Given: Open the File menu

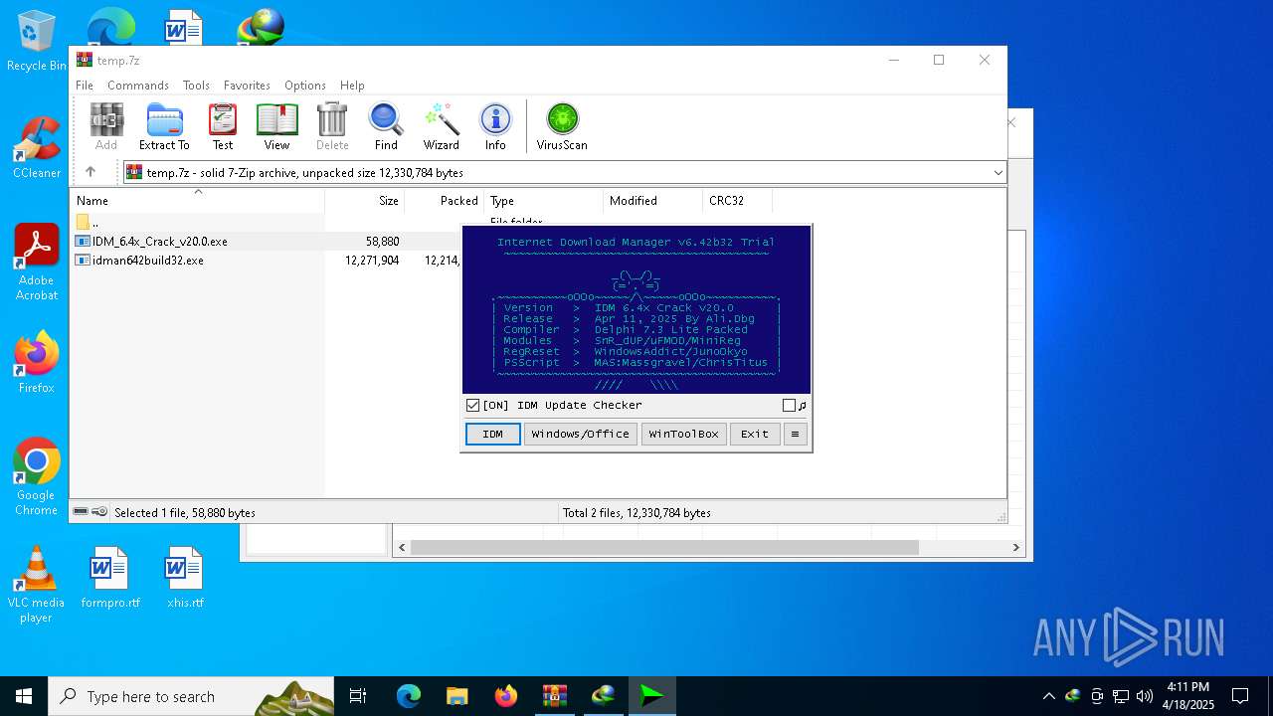Looking at the screenshot, I should (85, 86).
